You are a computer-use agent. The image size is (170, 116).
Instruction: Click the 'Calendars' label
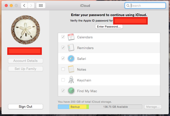pyautogui.click(x=85, y=37)
